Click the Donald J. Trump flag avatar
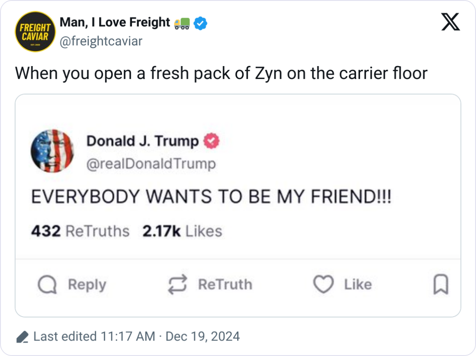 tap(52, 151)
